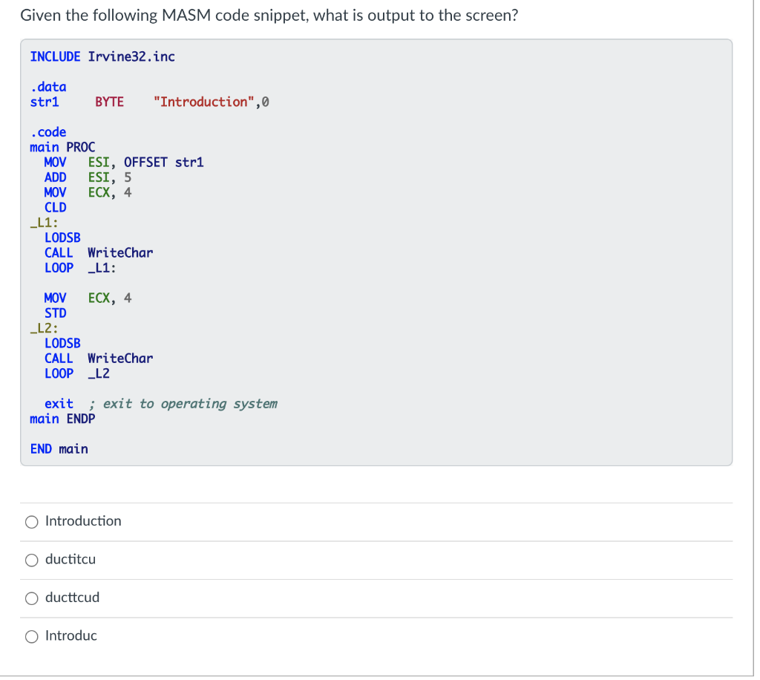The height and width of the screenshot is (680, 760).
Task: Select the radio button for ducttcud
Action: 31,598
